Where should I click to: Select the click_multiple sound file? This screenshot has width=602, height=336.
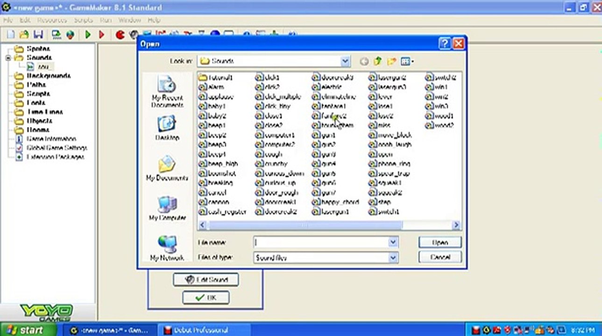278,97
